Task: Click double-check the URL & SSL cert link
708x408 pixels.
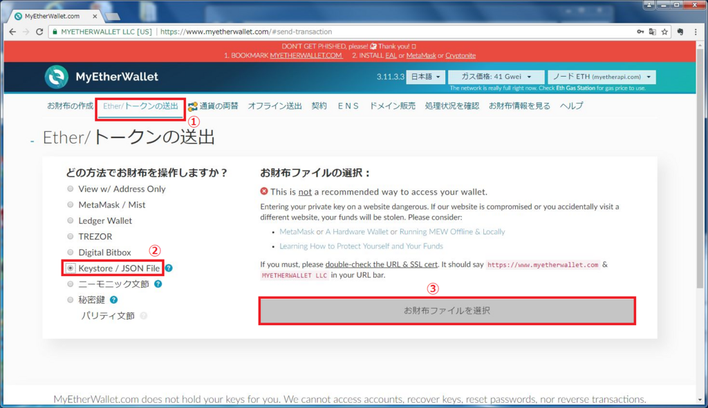Action: coord(381,264)
